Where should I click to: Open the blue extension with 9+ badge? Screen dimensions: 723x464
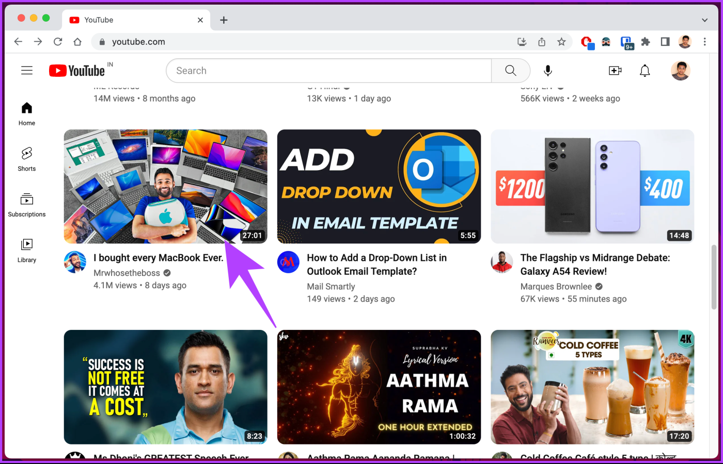click(x=626, y=43)
